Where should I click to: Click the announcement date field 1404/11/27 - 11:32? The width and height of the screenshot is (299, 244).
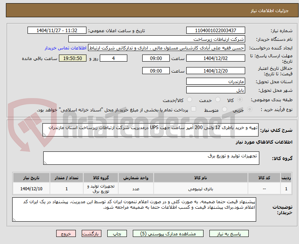click(57, 31)
